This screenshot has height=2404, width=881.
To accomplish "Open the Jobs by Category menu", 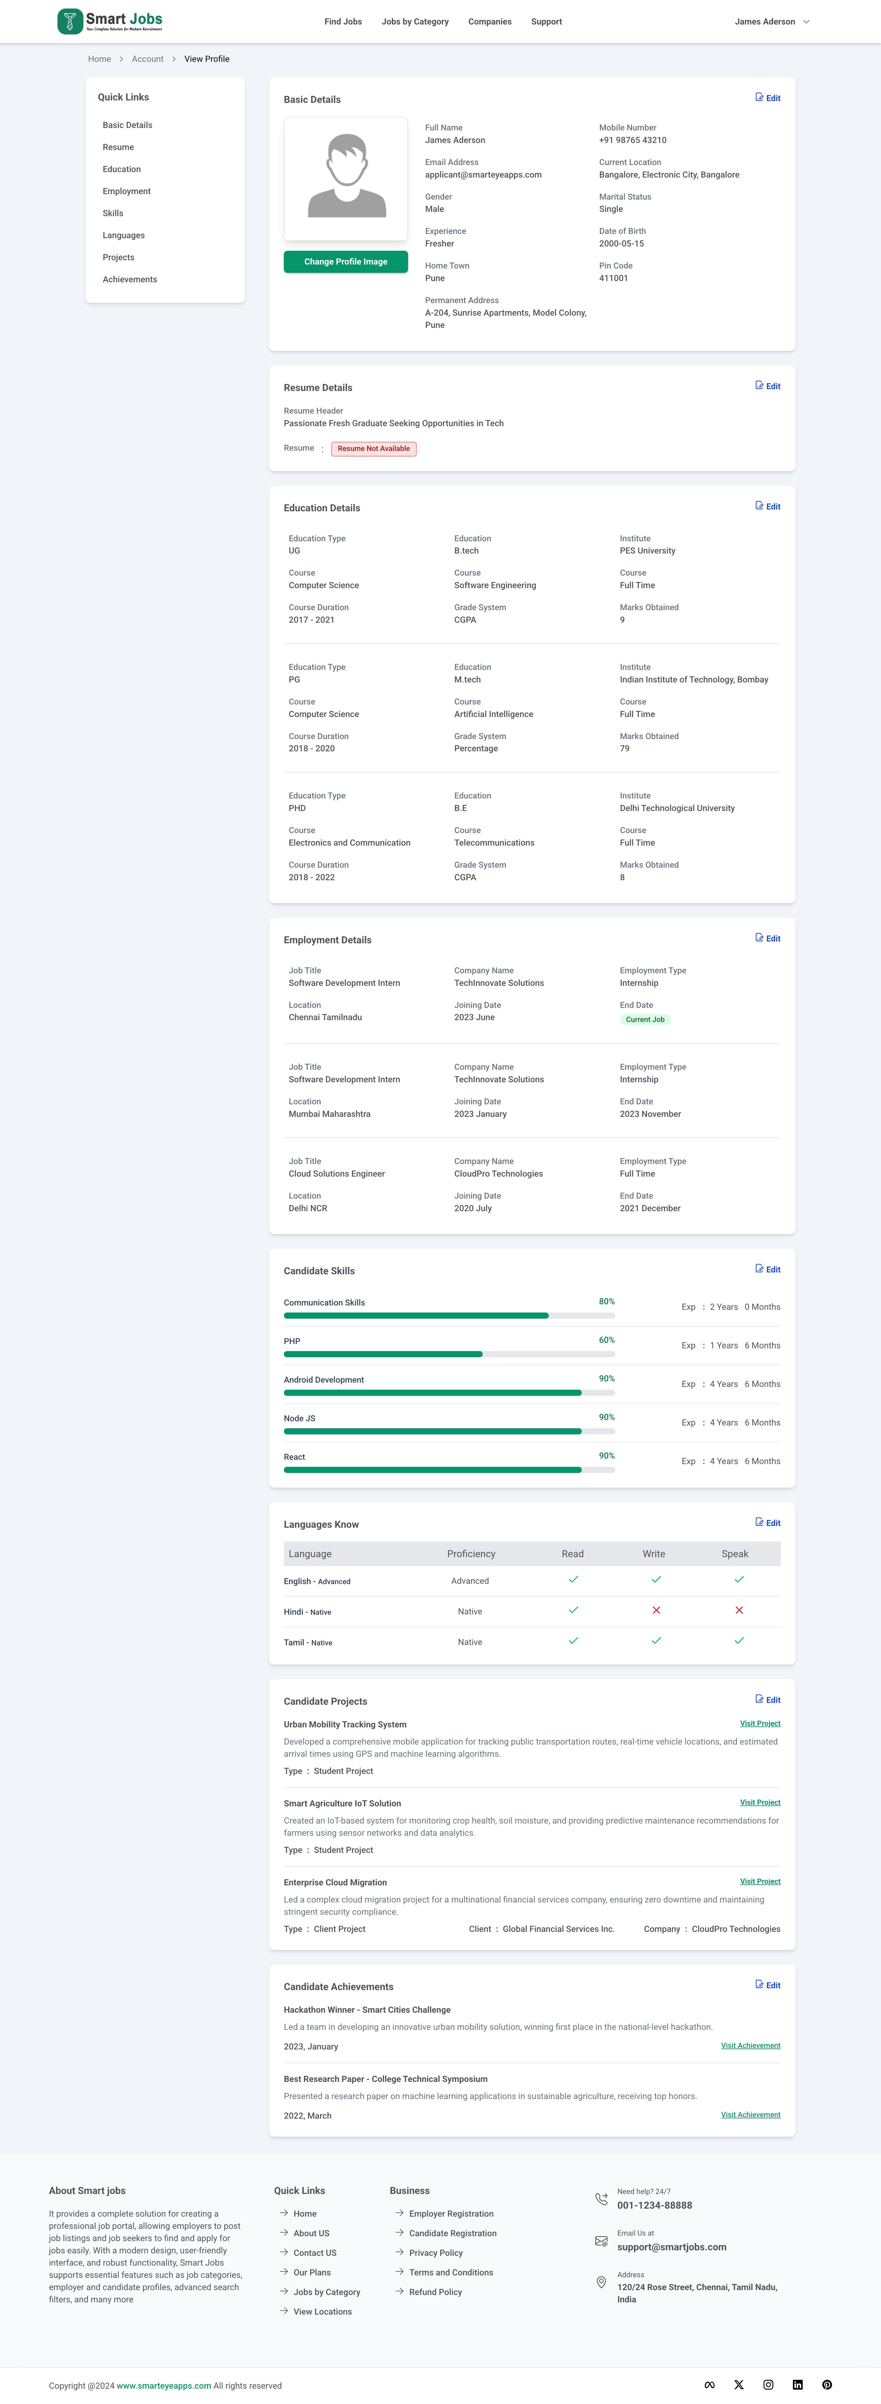I will click(415, 21).
